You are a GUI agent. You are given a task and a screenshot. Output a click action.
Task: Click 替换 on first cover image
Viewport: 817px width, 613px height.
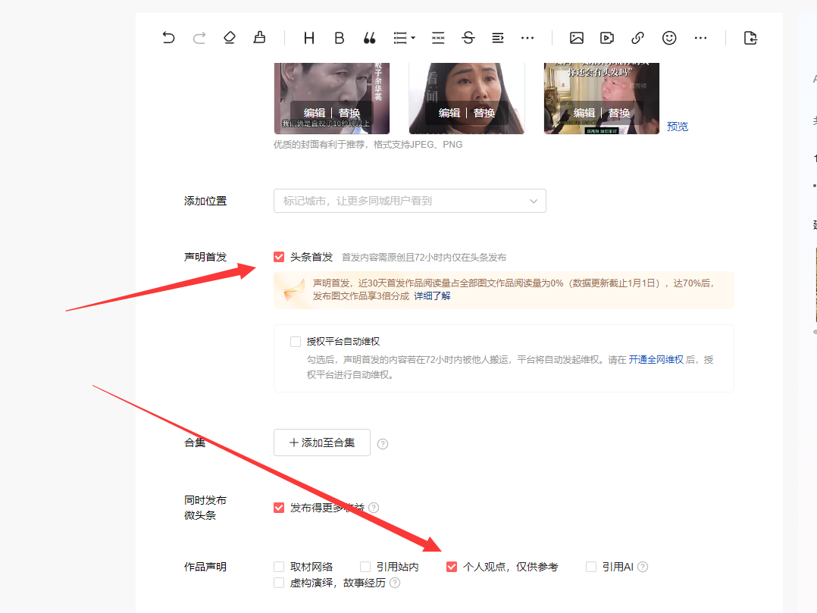349,113
